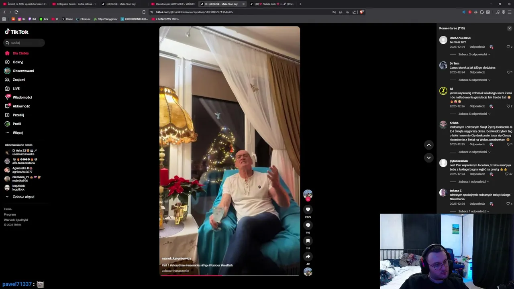
Task: Follow creator via red plus badge
Action: (308, 199)
